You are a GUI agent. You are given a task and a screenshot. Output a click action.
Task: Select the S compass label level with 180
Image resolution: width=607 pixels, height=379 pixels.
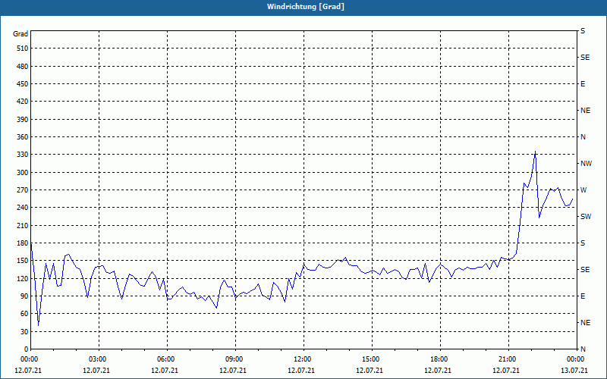583,243
